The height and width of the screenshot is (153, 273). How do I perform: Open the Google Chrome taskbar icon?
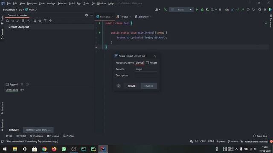click(x=44, y=149)
